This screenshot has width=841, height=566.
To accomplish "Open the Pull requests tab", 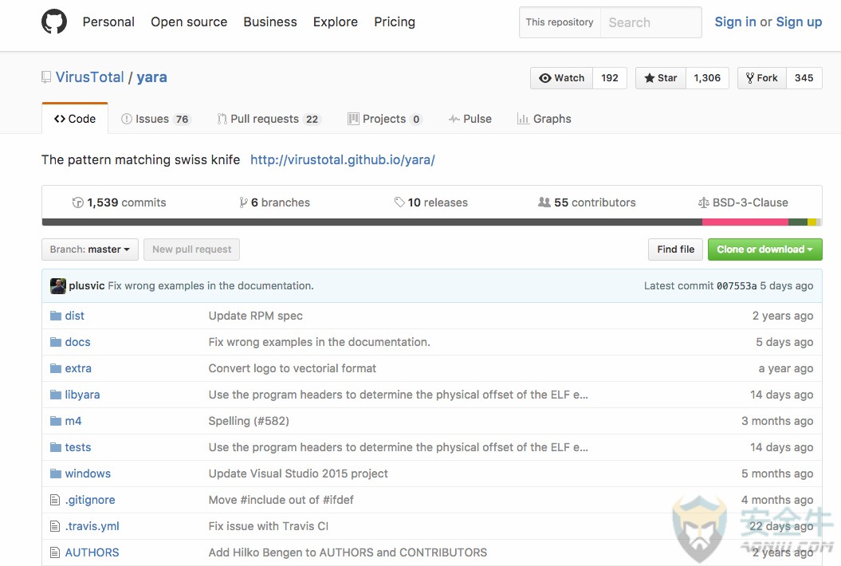I will [x=269, y=119].
